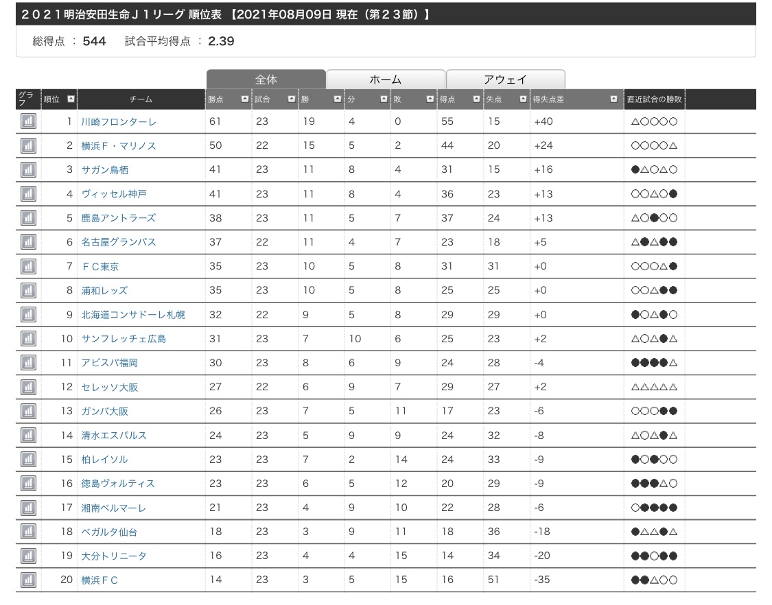Image resolution: width=772 pixels, height=605 pixels.
Task: Sort table by 勝点 column arrow
Action: point(245,99)
